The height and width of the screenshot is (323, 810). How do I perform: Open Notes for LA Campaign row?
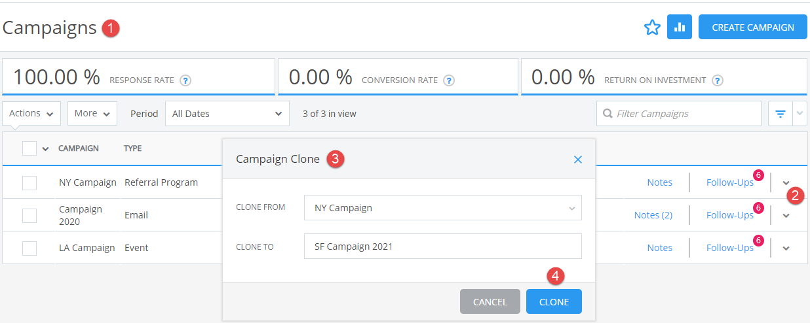coord(660,248)
